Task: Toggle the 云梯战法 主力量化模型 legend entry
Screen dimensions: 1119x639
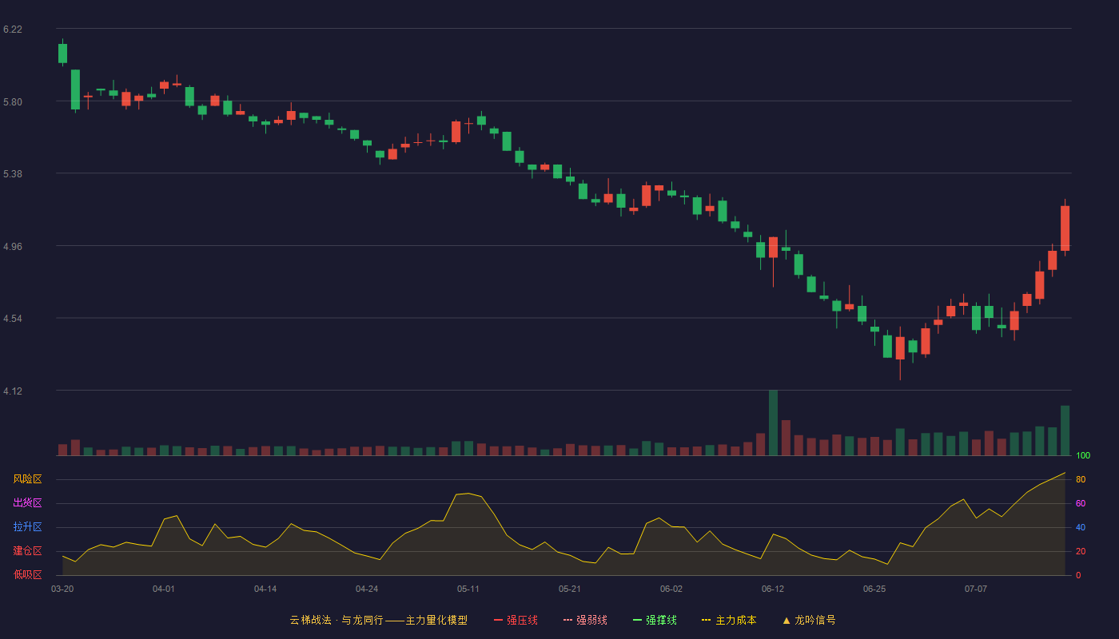Action: tap(378, 620)
